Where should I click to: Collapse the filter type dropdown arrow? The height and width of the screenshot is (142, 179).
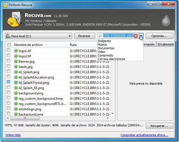click(141, 36)
